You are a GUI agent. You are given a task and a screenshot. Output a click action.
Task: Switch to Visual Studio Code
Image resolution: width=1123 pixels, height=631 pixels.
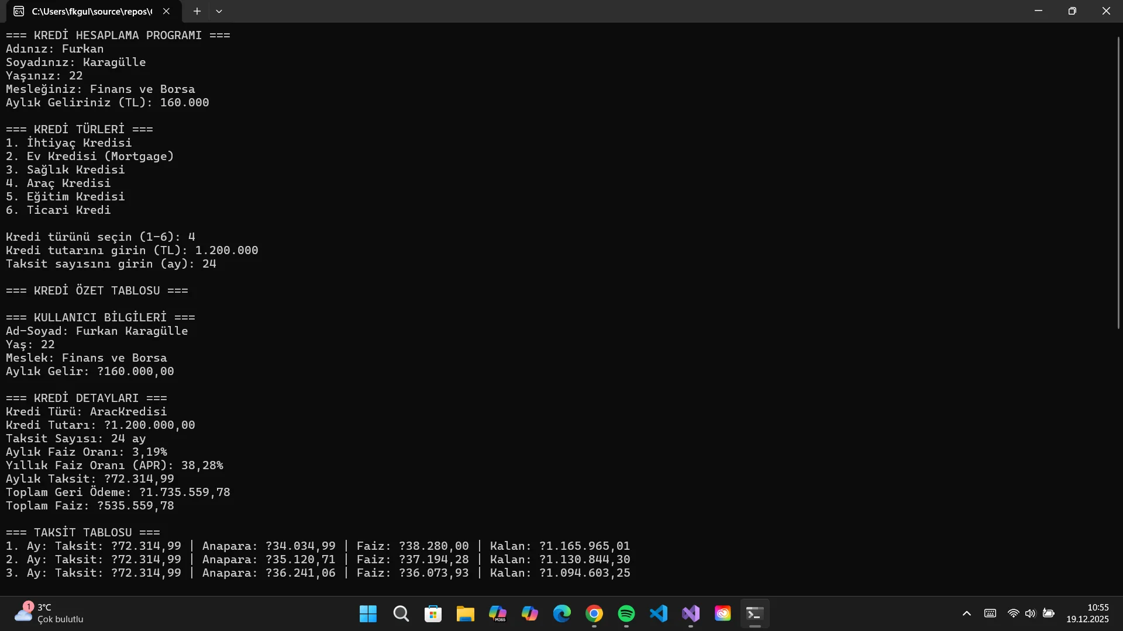[x=659, y=613]
